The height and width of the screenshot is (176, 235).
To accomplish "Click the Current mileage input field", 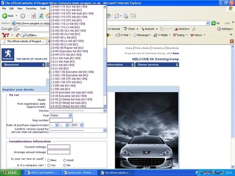I will [59, 147].
